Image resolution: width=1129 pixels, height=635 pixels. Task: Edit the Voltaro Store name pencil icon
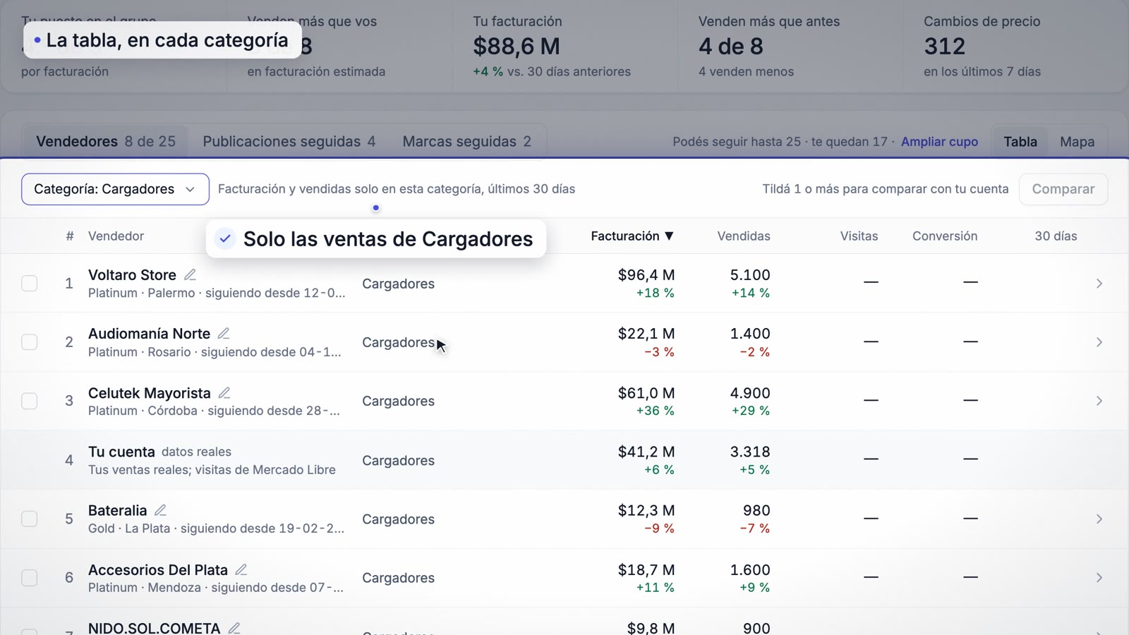[x=190, y=275]
